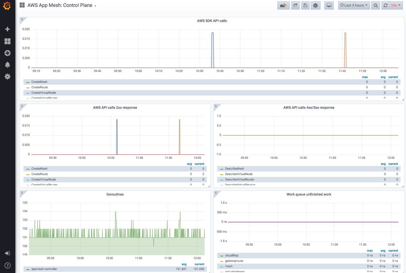Open the AWS API calls 2xx response title menu

pyautogui.click(x=115, y=108)
